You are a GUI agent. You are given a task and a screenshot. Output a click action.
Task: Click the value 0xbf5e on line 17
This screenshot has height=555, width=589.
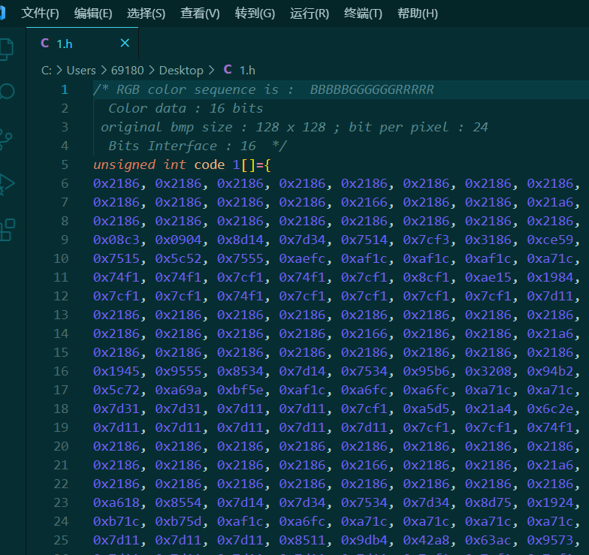pos(240,390)
